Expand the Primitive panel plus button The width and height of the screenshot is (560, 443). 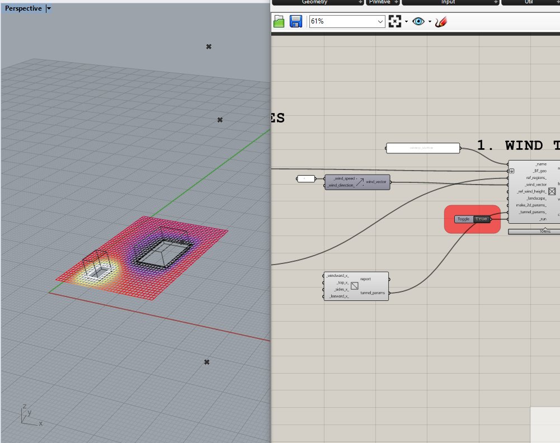coord(396,2)
